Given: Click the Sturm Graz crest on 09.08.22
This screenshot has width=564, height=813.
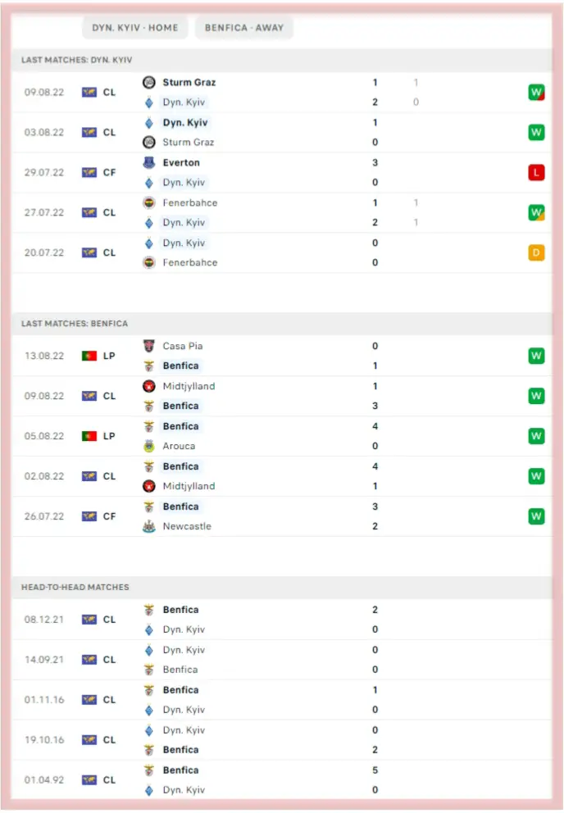Looking at the screenshot, I should click(149, 82).
